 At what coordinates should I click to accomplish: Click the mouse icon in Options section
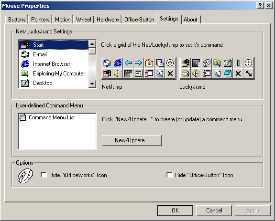pyautogui.click(x=25, y=176)
